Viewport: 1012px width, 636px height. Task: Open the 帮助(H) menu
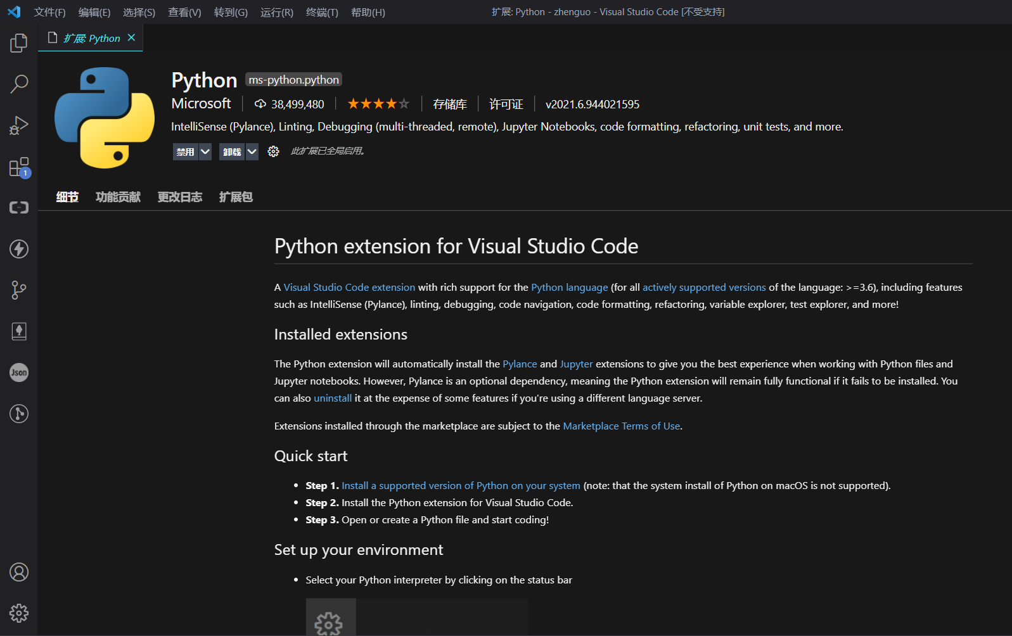[x=368, y=12]
